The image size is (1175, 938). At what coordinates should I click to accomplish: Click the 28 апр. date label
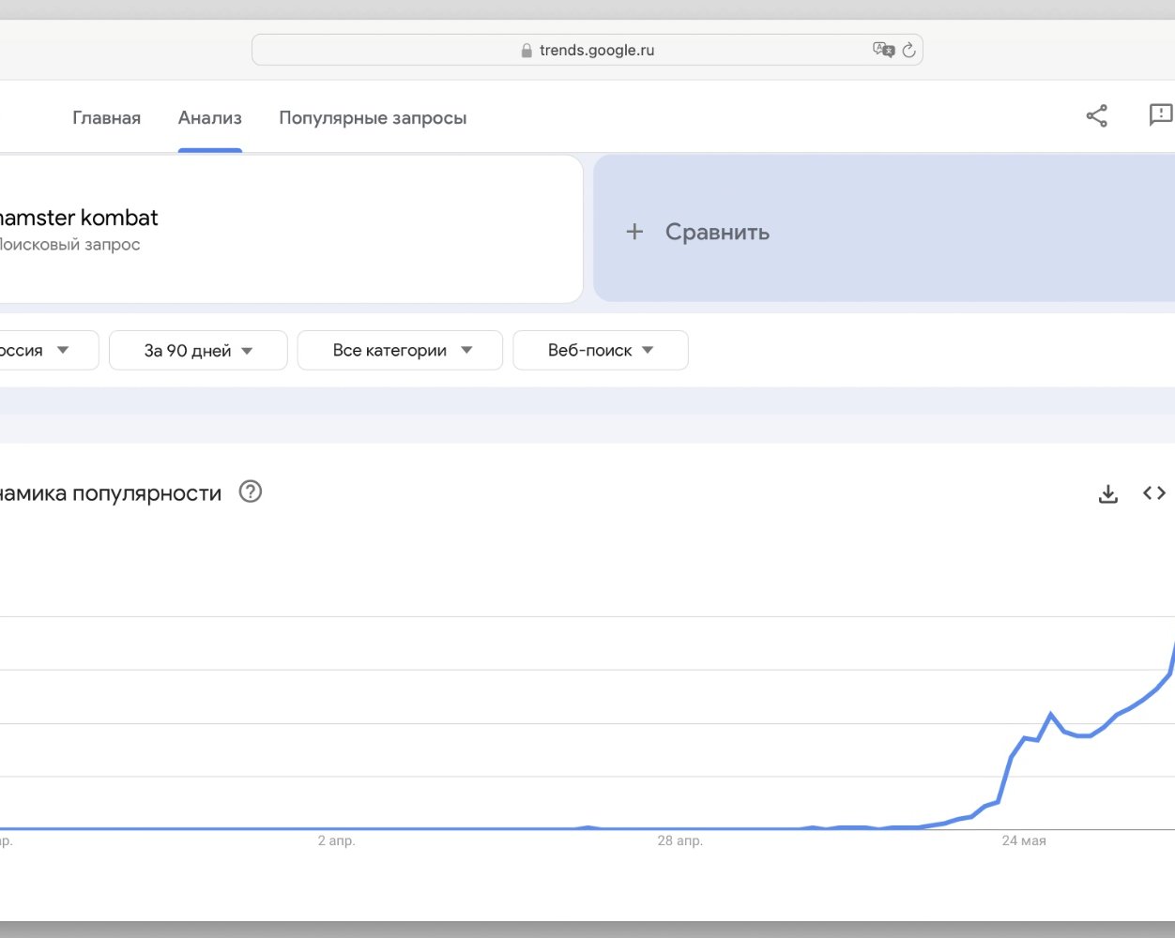pos(680,840)
